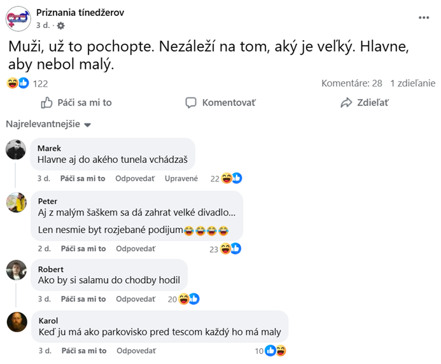
Task: Open the three-dot post options menu
Action: (x=424, y=17)
